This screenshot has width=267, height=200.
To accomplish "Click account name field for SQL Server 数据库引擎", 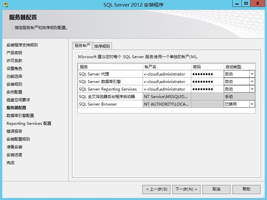I will (x=167, y=81).
